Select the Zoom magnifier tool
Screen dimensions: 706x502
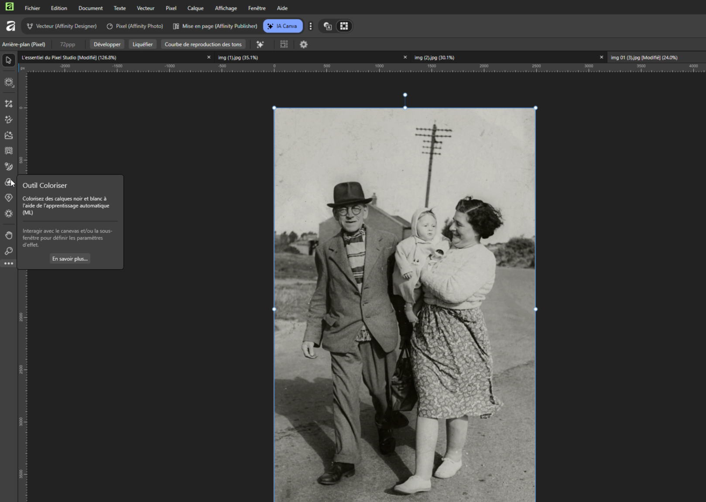(9, 251)
